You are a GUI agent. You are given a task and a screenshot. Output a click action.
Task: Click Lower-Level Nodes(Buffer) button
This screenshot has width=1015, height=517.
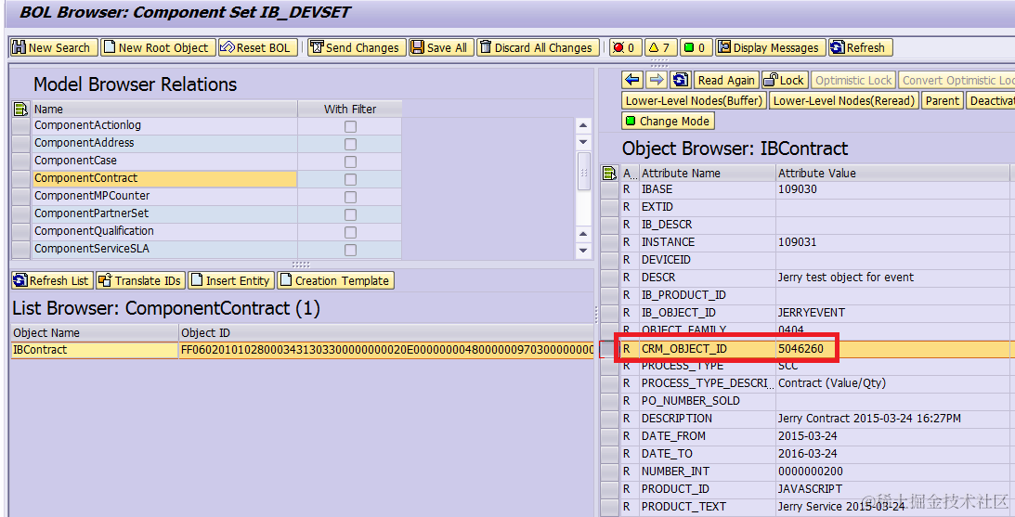(694, 101)
